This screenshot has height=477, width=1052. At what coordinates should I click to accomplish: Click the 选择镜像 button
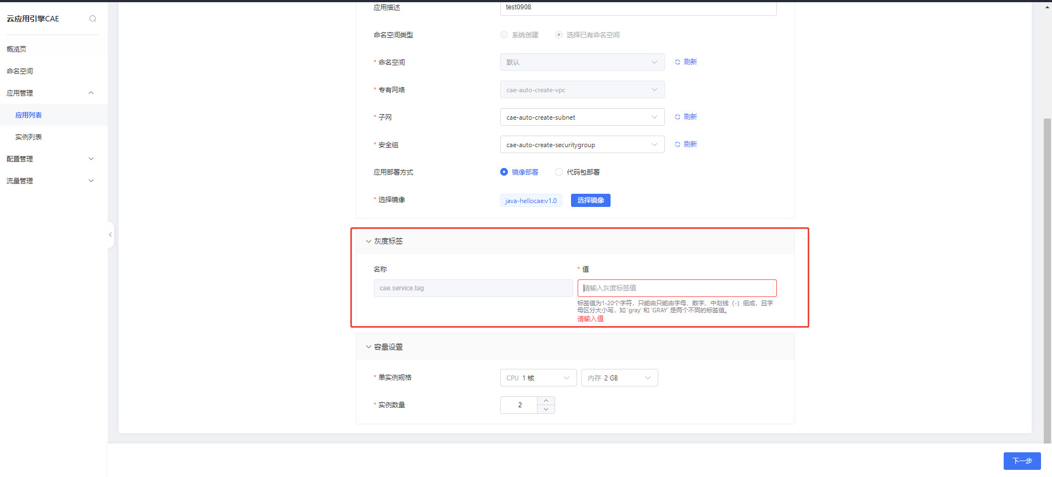pos(590,200)
